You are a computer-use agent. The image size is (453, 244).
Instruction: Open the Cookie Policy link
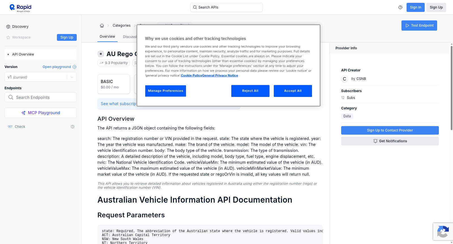pos(191,75)
